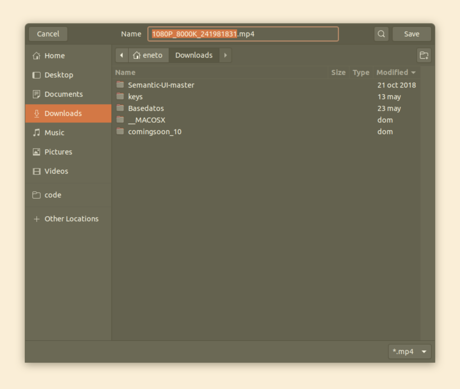Toggle sort order via Modified column arrow
This screenshot has height=389, width=460.
413,72
